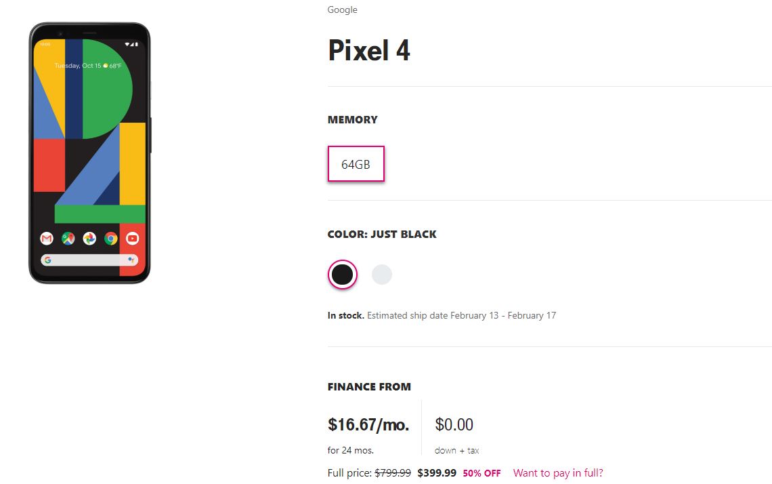772x484 pixels.
Task: Click the $16.67/mo. monthly finance price
Action: [368, 424]
